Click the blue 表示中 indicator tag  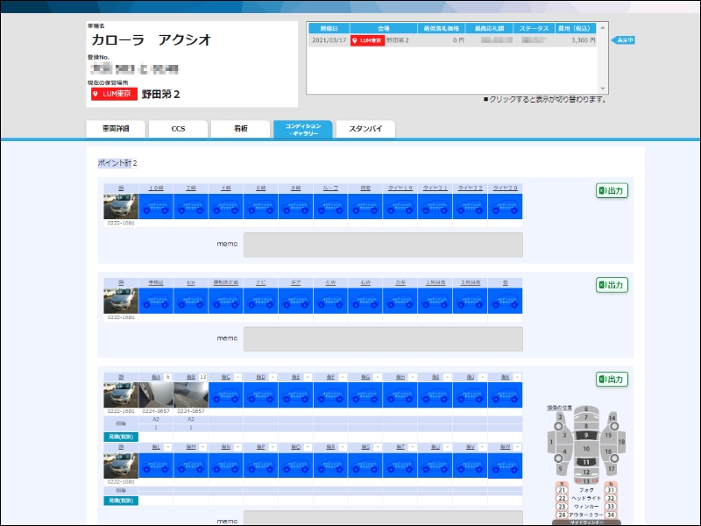pyautogui.click(x=623, y=40)
